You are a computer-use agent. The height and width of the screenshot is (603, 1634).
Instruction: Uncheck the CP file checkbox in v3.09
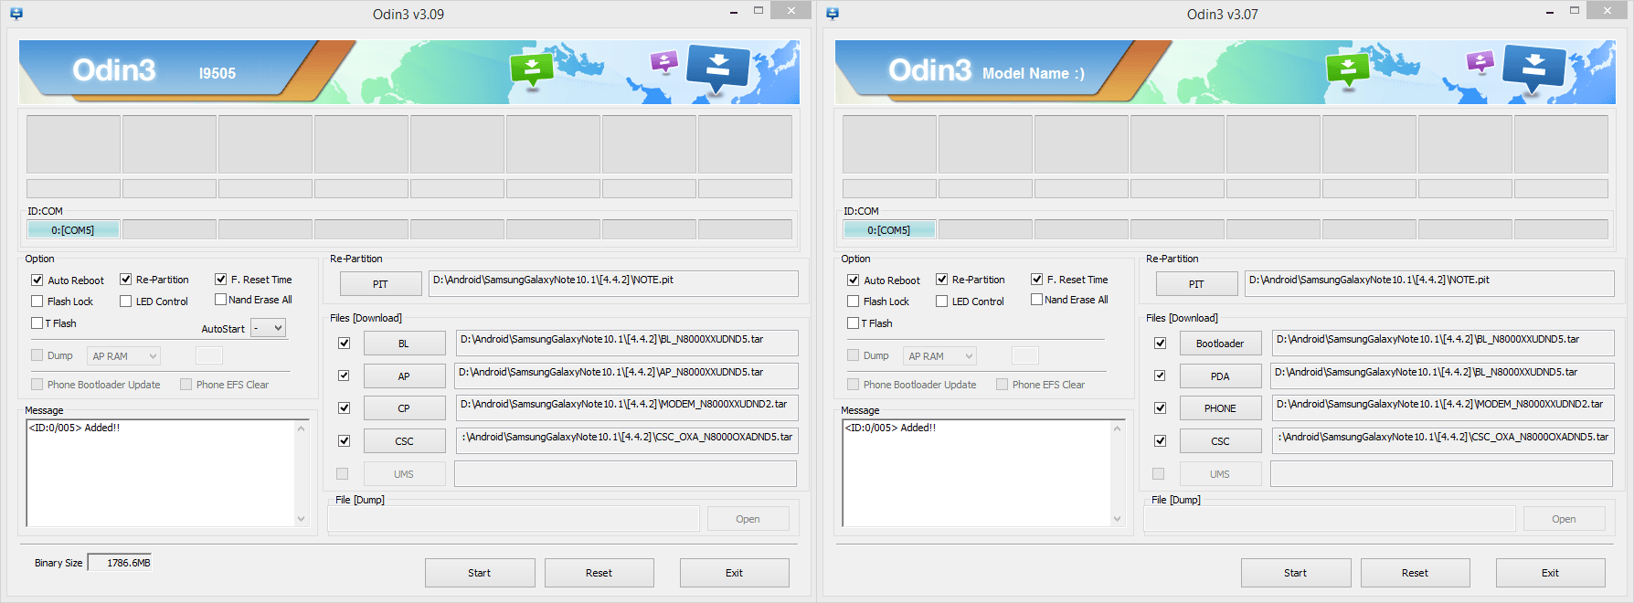tap(345, 408)
